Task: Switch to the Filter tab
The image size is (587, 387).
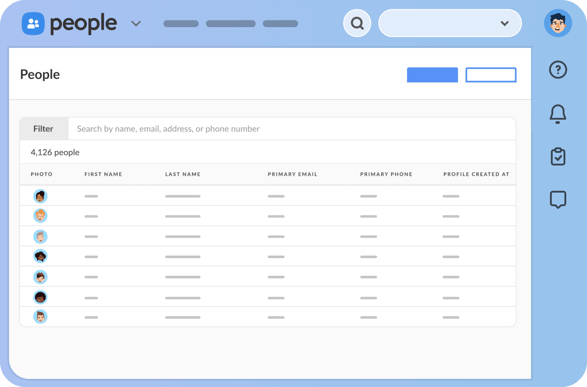Action: point(43,128)
